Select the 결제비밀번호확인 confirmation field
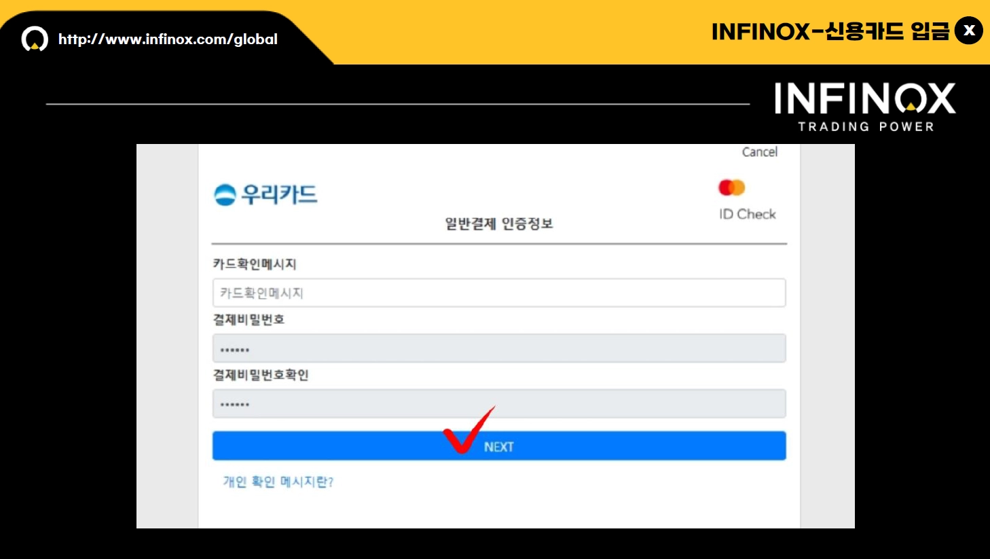This screenshot has width=990, height=559. pos(499,403)
